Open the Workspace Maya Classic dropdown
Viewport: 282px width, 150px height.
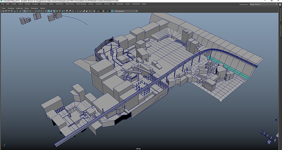263,4
